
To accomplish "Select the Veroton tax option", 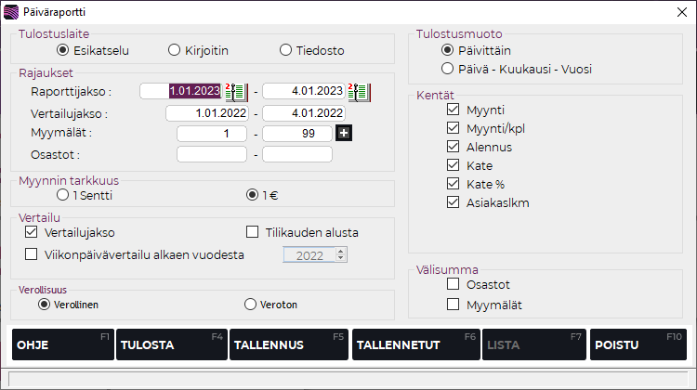I will tap(250, 304).
